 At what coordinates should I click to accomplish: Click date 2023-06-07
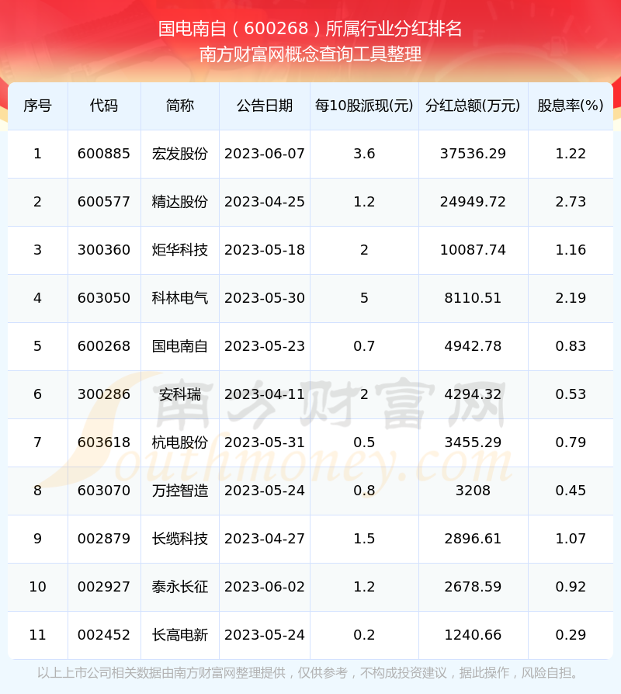[265, 154]
